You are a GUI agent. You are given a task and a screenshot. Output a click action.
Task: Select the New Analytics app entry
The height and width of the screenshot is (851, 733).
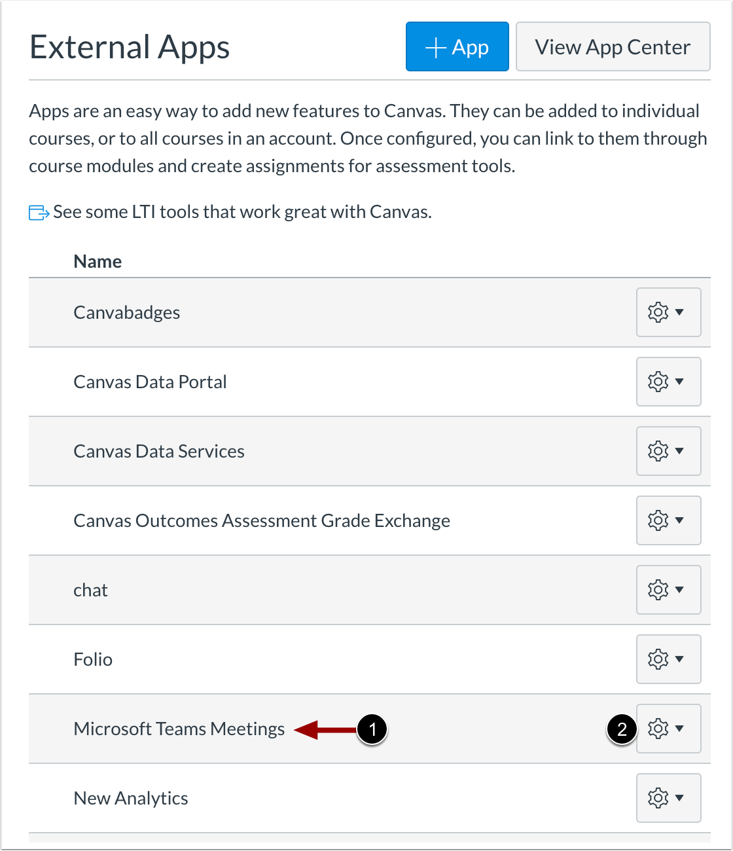click(x=130, y=798)
